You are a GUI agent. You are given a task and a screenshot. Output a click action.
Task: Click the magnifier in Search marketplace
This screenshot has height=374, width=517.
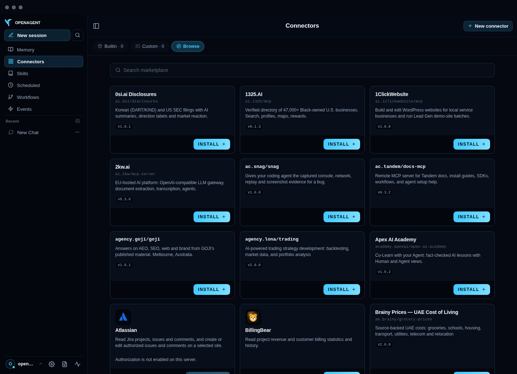(x=118, y=70)
